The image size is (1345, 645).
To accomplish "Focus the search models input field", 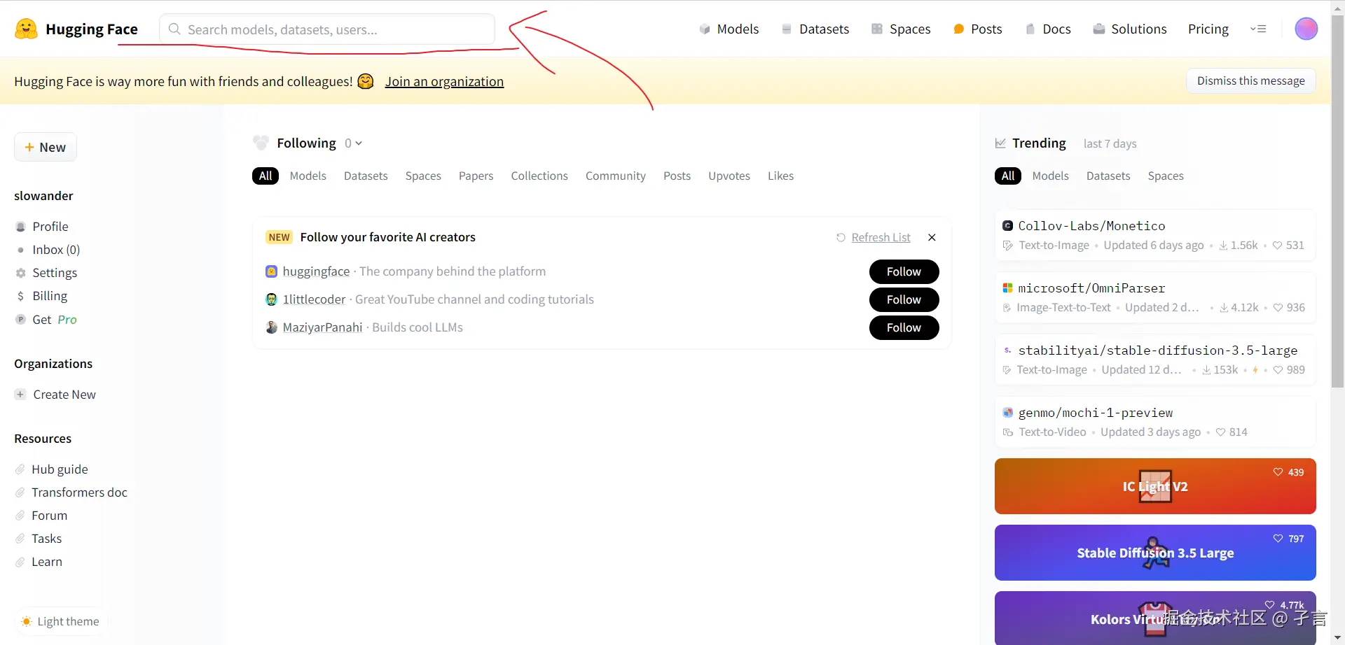I will click(x=327, y=29).
